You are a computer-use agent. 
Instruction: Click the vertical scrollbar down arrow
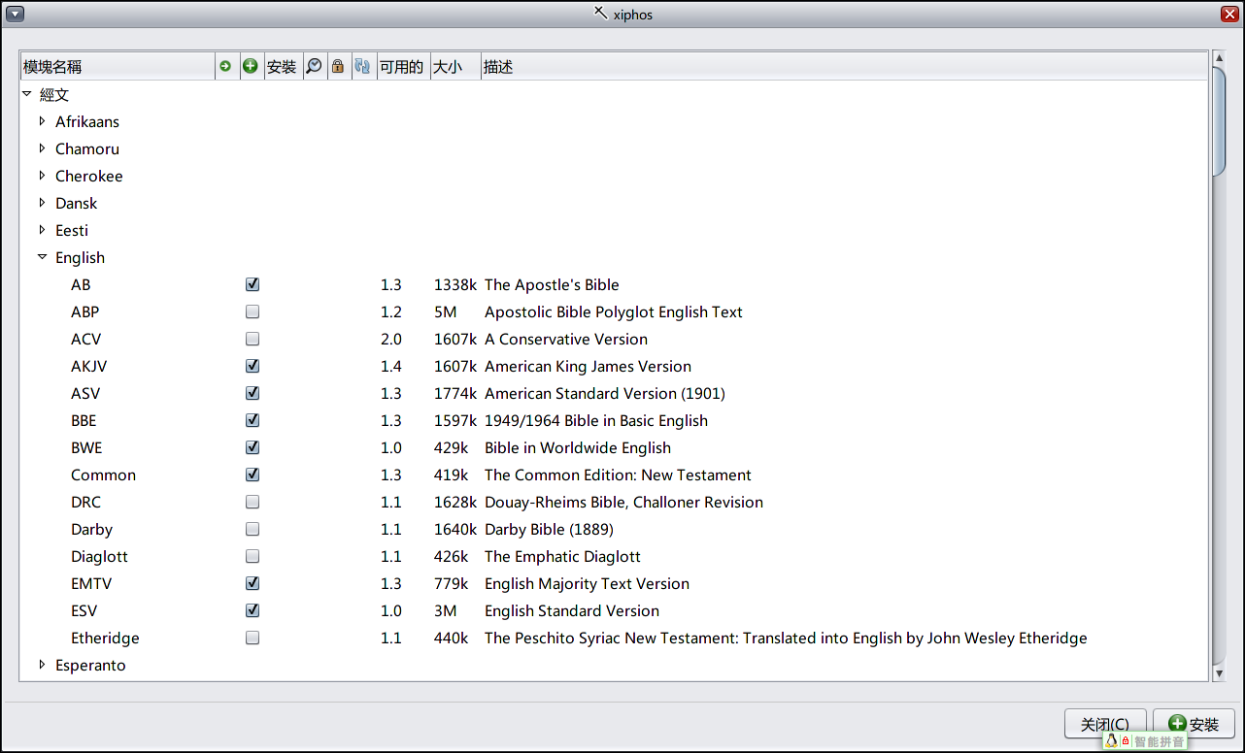1219,673
